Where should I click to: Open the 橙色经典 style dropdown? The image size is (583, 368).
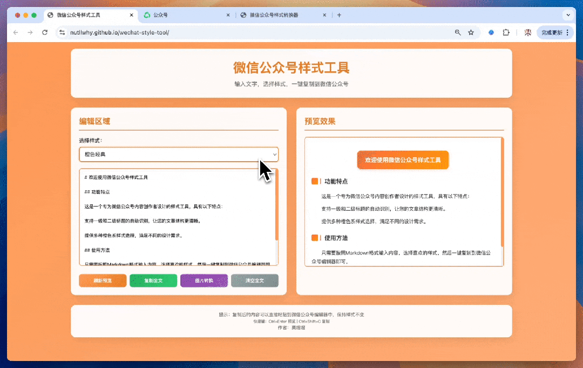[x=179, y=155]
